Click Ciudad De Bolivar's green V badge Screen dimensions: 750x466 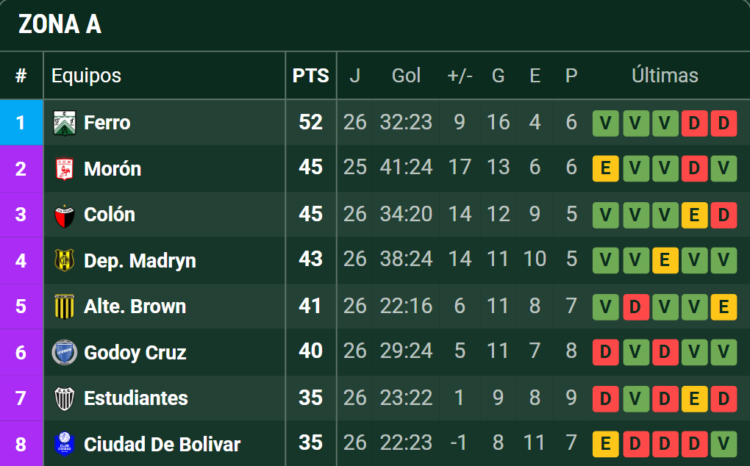click(724, 444)
